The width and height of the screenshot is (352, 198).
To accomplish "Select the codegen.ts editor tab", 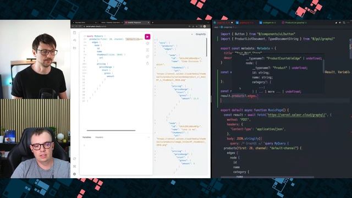I will [268, 23].
